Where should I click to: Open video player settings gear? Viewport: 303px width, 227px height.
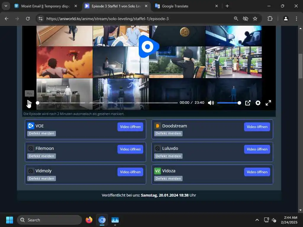(x=258, y=103)
